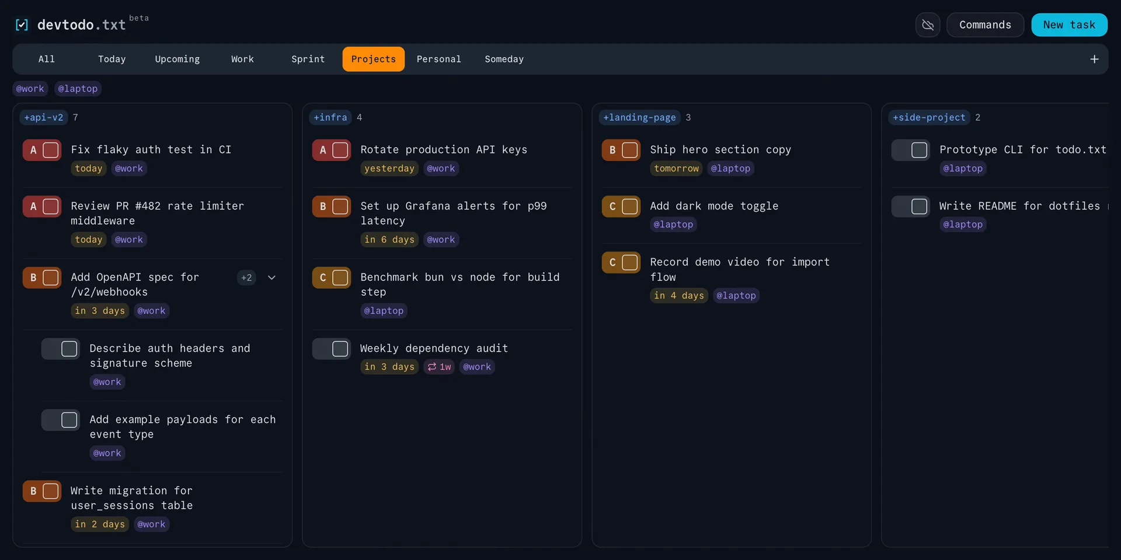Check off Ship hero section copy

coord(630,150)
